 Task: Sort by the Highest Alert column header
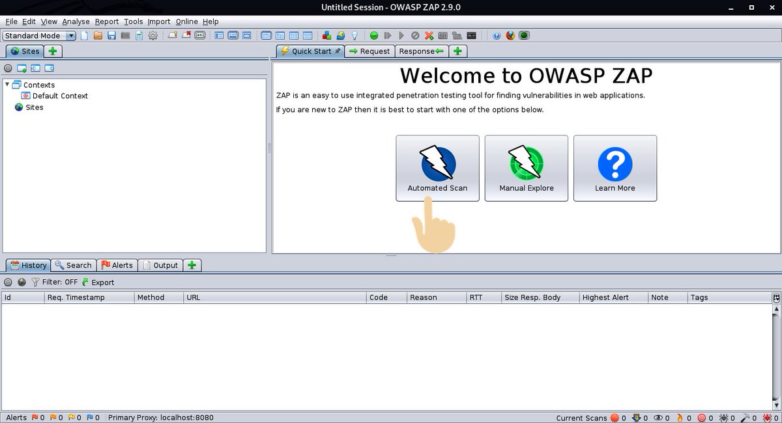[613, 297]
